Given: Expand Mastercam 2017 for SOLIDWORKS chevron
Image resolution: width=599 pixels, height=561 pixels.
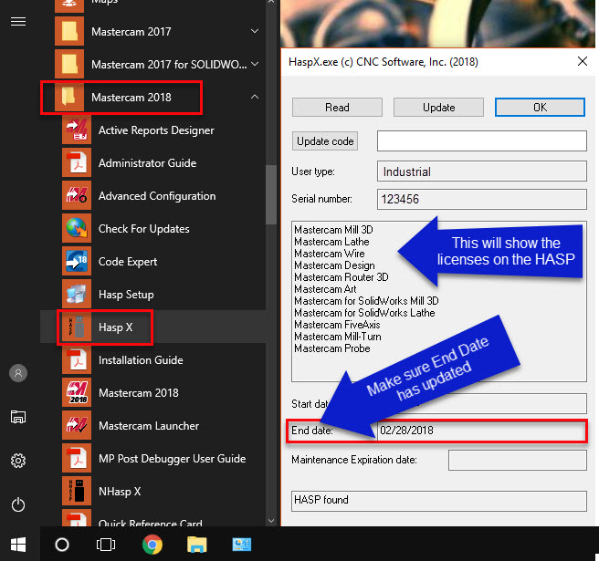Looking at the screenshot, I should click(x=255, y=64).
